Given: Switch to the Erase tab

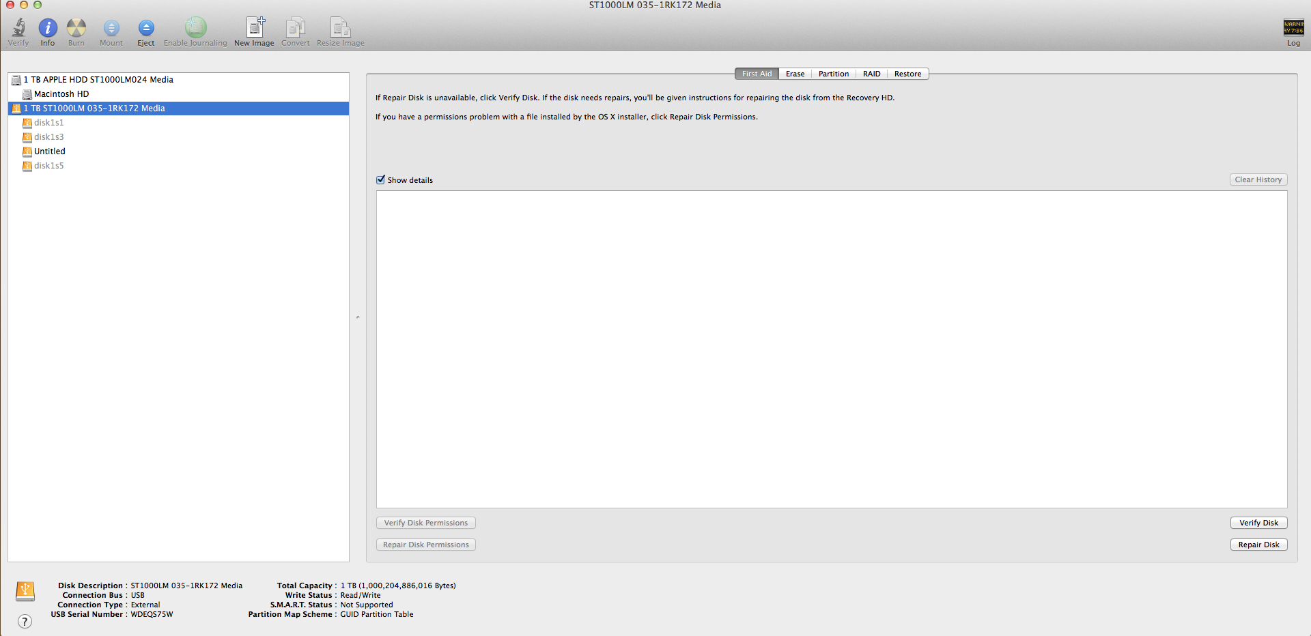Looking at the screenshot, I should (795, 74).
